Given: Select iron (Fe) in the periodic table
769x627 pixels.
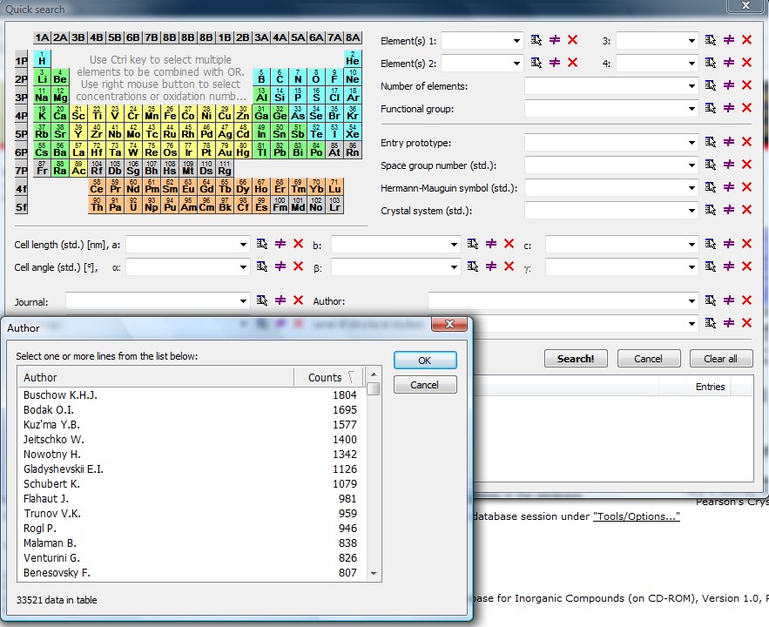Looking at the screenshot, I should click(x=170, y=112).
